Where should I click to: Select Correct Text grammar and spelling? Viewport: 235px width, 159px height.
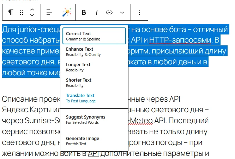(x=94, y=36)
